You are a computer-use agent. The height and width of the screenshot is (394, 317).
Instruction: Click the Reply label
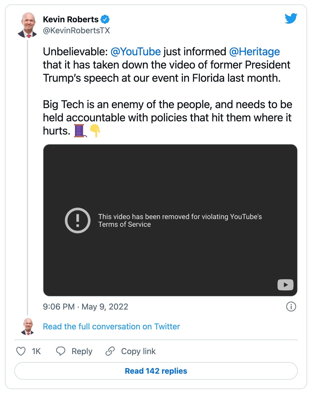82,351
